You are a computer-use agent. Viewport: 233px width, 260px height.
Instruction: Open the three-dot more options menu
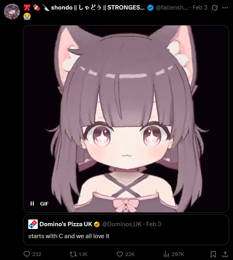pyautogui.click(x=225, y=8)
